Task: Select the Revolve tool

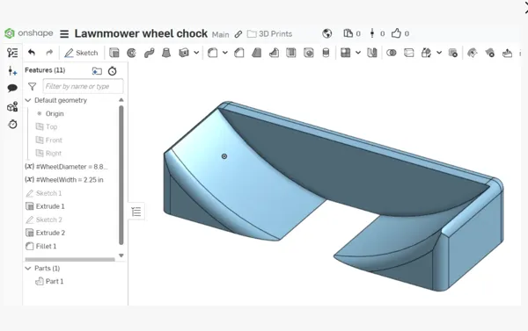Action: (132, 53)
